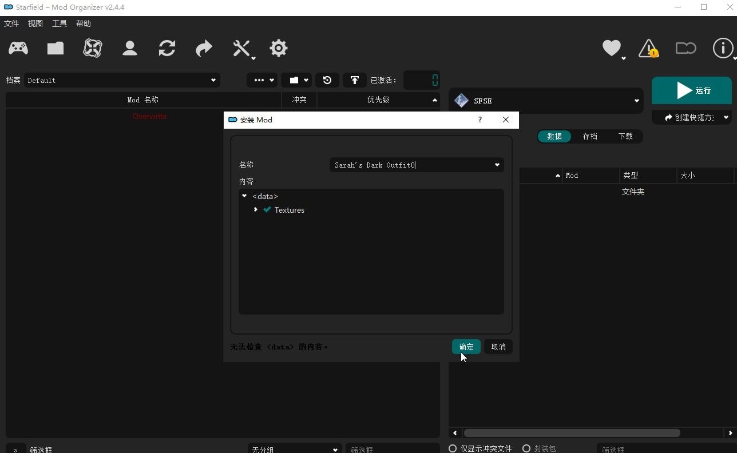Click the filter box beside the group-by dropdown
Image resolution: width=737 pixels, height=453 pixels.
392,450
